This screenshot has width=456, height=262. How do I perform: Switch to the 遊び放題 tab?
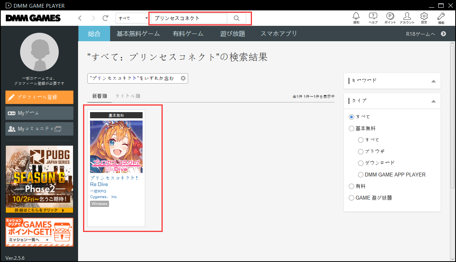(x=232, y=34)
